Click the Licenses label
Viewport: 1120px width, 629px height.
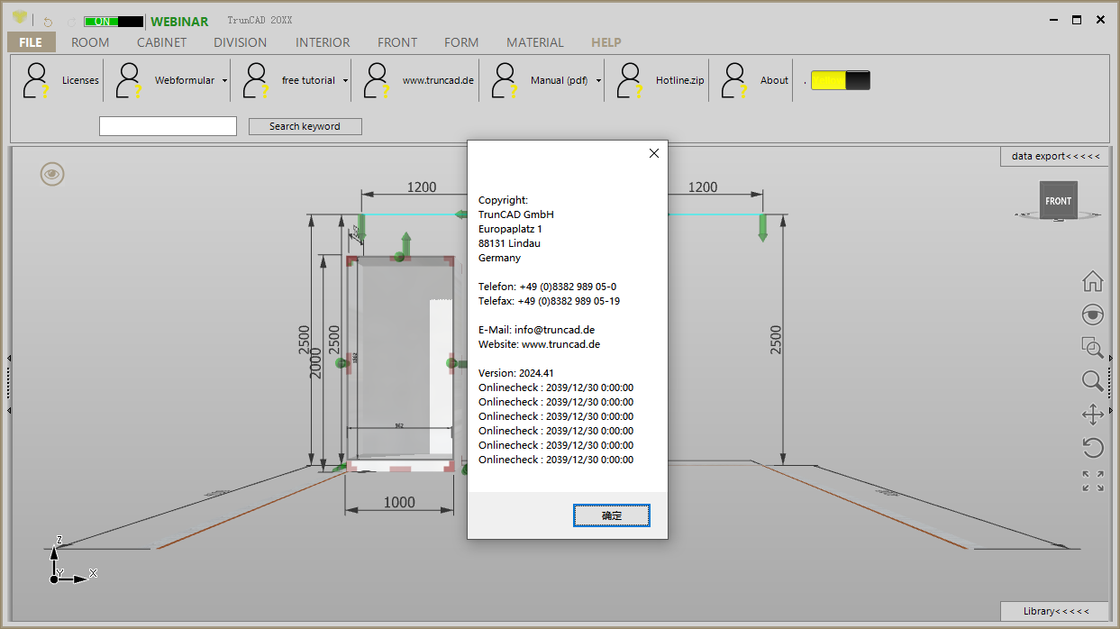point(80,80)
